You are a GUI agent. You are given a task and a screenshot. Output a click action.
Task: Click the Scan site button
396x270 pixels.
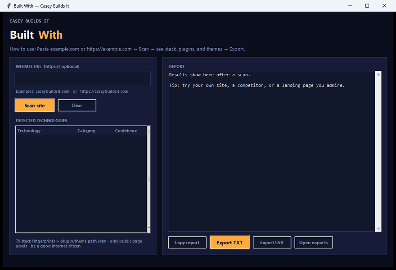(x=35, y=105)
